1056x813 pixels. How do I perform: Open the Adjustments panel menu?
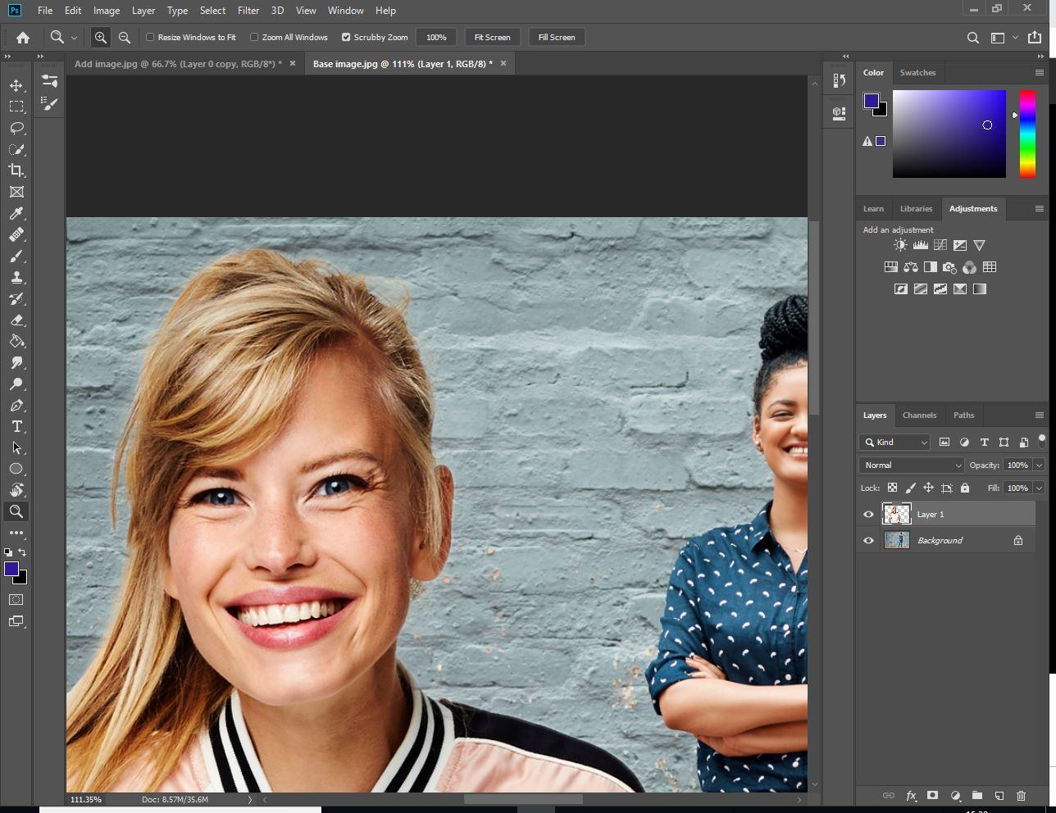coord(1039,209)
